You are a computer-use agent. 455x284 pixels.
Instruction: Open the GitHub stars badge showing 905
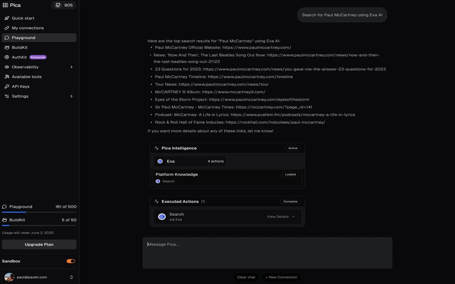[x=64, y=5]
